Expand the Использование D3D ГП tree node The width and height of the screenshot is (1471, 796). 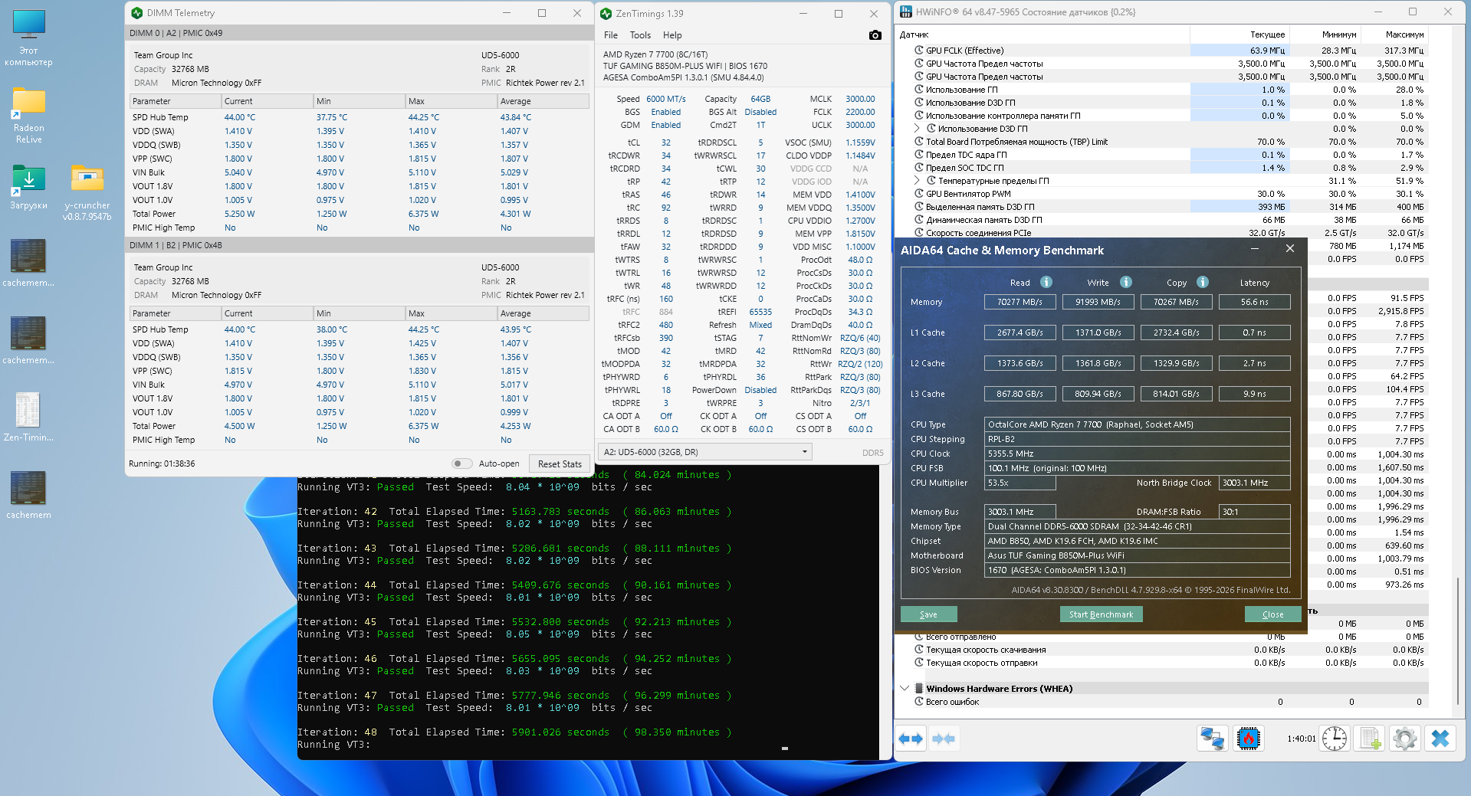tap(918, 129)
